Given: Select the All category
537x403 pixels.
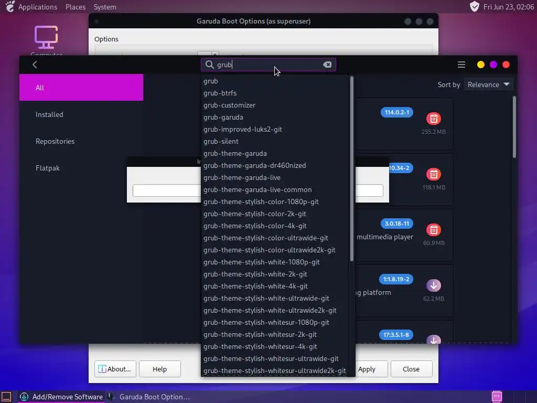Looking at the screenshot, I should (x=81, y=88).
